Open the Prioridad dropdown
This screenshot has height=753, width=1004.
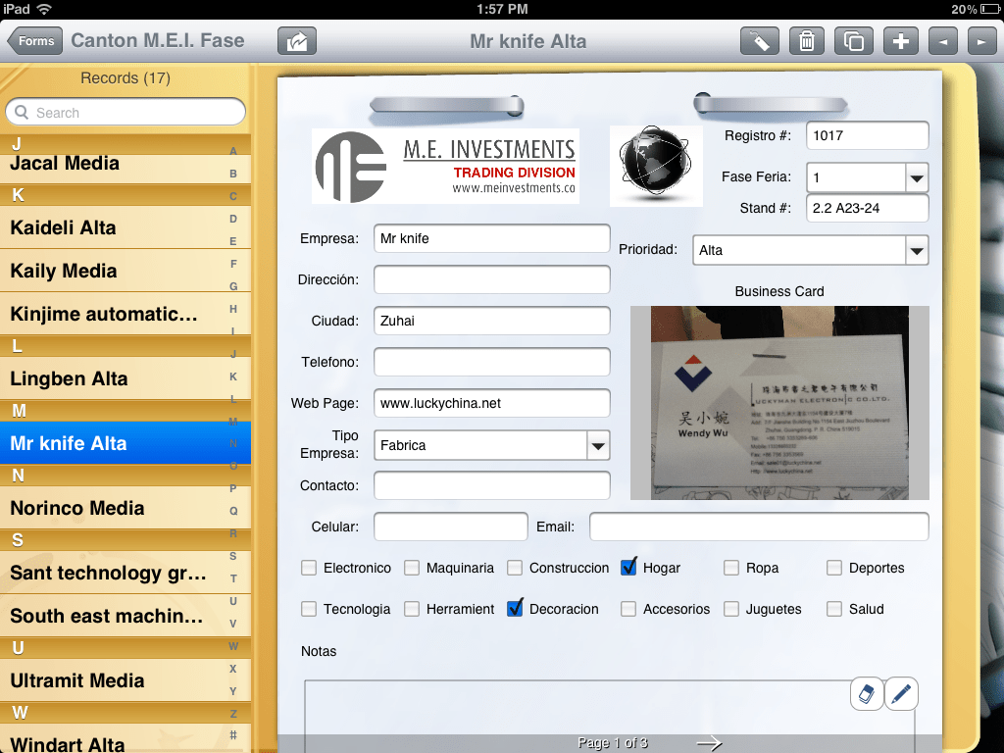918,249
